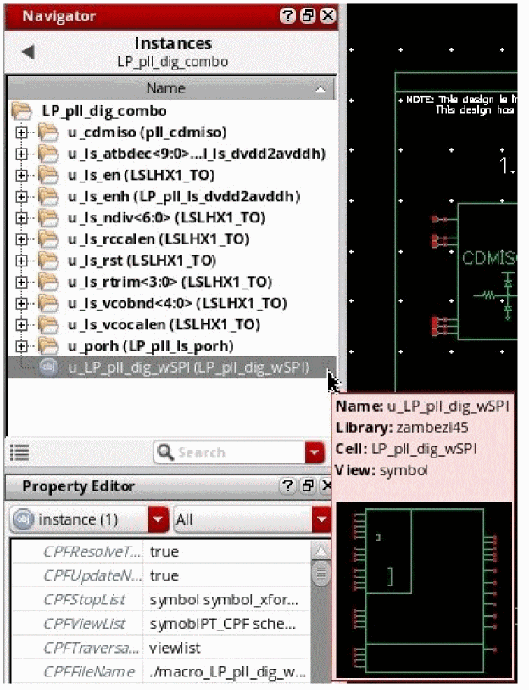This screenshot has height=690, width=529.
Task: Click the u_porh folder icon
Action: point(48,346)
